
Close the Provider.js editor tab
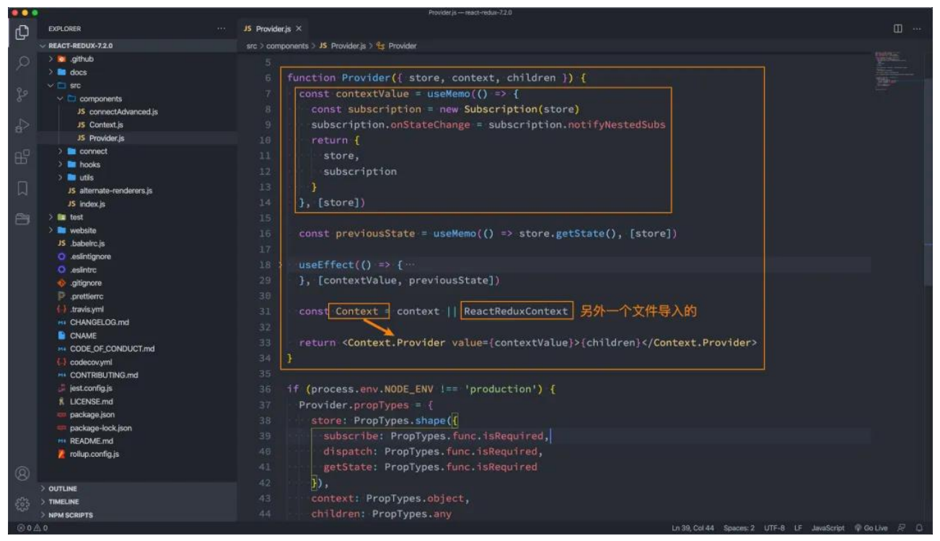pos(299,29)
